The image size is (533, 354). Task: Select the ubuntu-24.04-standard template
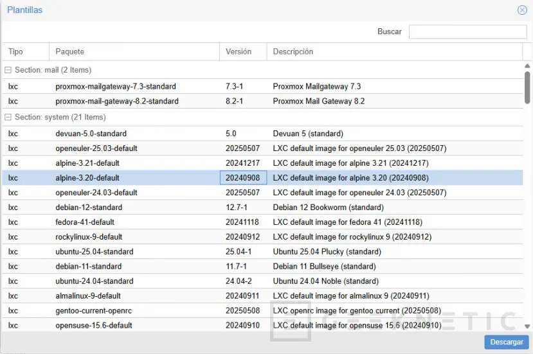pyautogui.click(x=262, y=281)
